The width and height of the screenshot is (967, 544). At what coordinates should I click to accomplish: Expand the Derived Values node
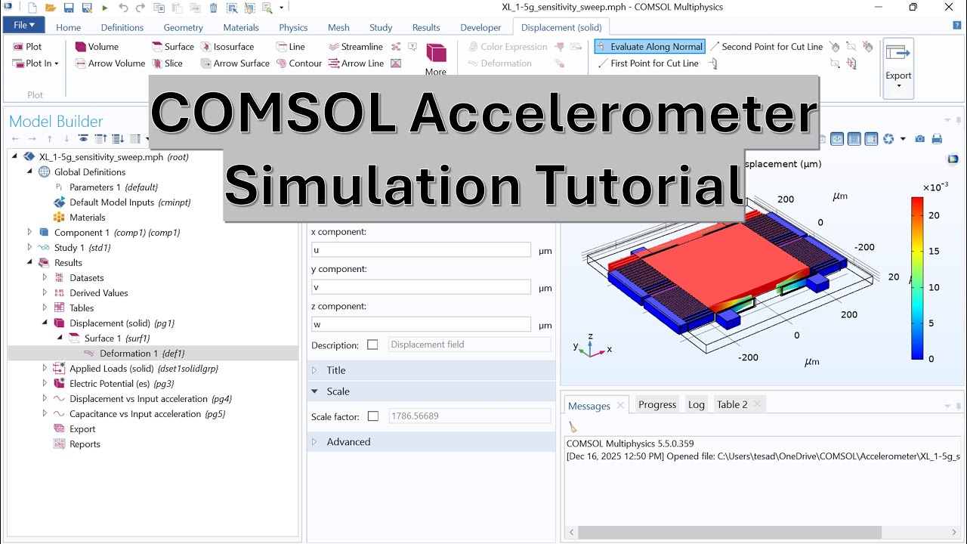tap(45, 292)
